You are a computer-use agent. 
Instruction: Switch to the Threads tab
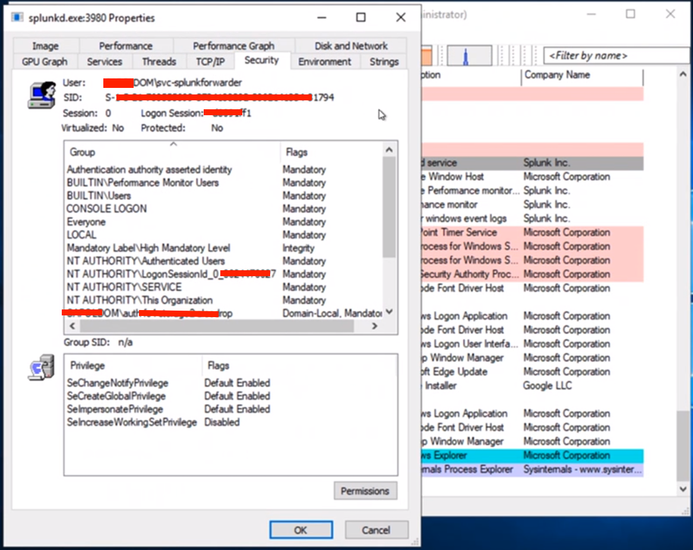pyautogui.click(x=159, y=62)
